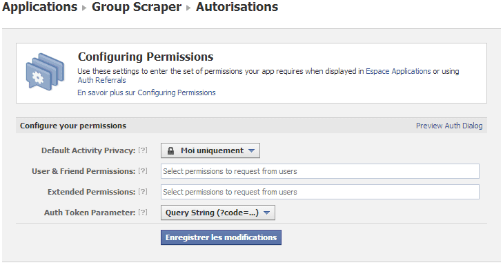Click the Enregistrer les modifications button
The width and height of the screenshot is (503, 265).
221,237
